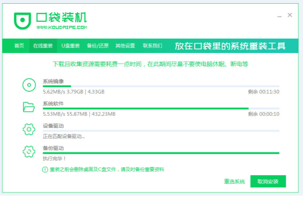Screen dimensions: 303x197
Task: Click the 系统软件 download progress bar
Action: tap(161, 108)
